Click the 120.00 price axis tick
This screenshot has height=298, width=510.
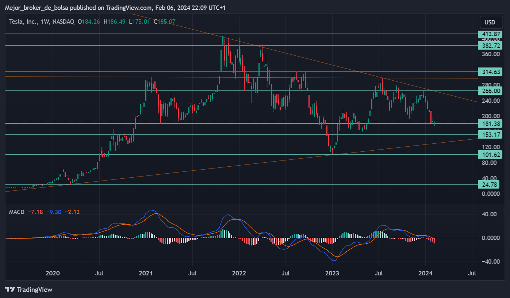coord(491,147)
